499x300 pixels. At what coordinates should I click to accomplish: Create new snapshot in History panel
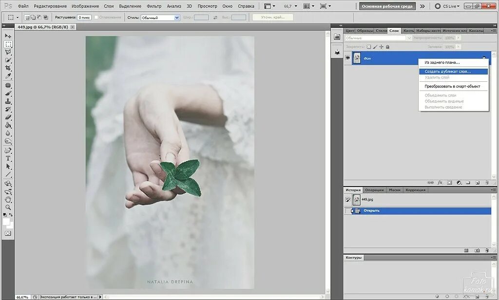477,250
